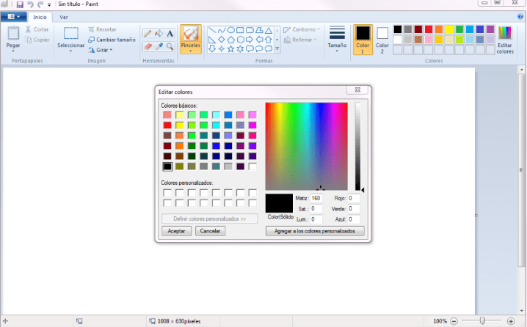Select the Magnifier zoom tool
The width and height of the screenshot is (527, 327).
click(x=170, y=45)
